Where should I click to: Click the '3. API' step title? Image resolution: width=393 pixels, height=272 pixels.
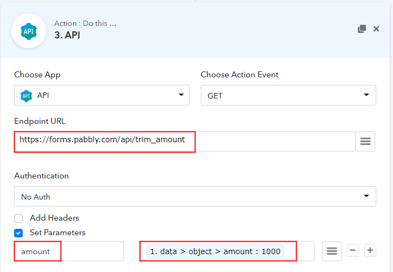(67, 35)
